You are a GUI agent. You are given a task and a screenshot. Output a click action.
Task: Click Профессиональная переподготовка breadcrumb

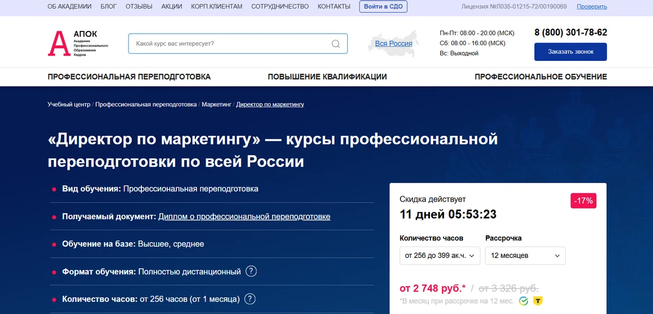[146, 104]
